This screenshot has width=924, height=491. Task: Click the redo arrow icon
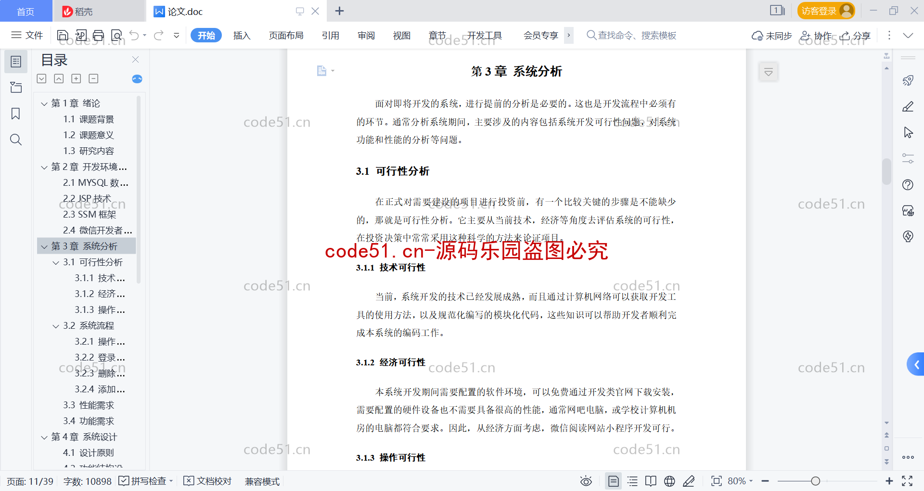159,35
